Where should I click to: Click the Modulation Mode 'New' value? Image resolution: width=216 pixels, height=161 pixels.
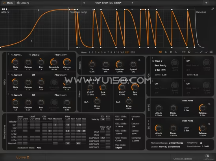click(39, 148)
